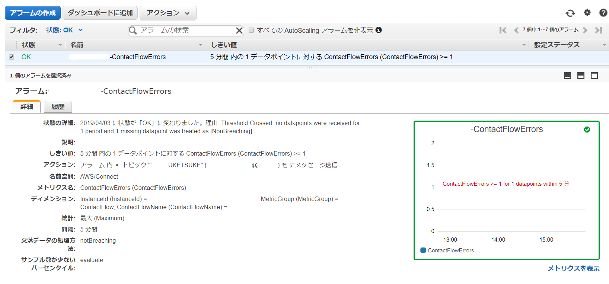Viewport: 609px width, 284px height.
Task: Click the red threshold line on graph
Action: point(511,187)
